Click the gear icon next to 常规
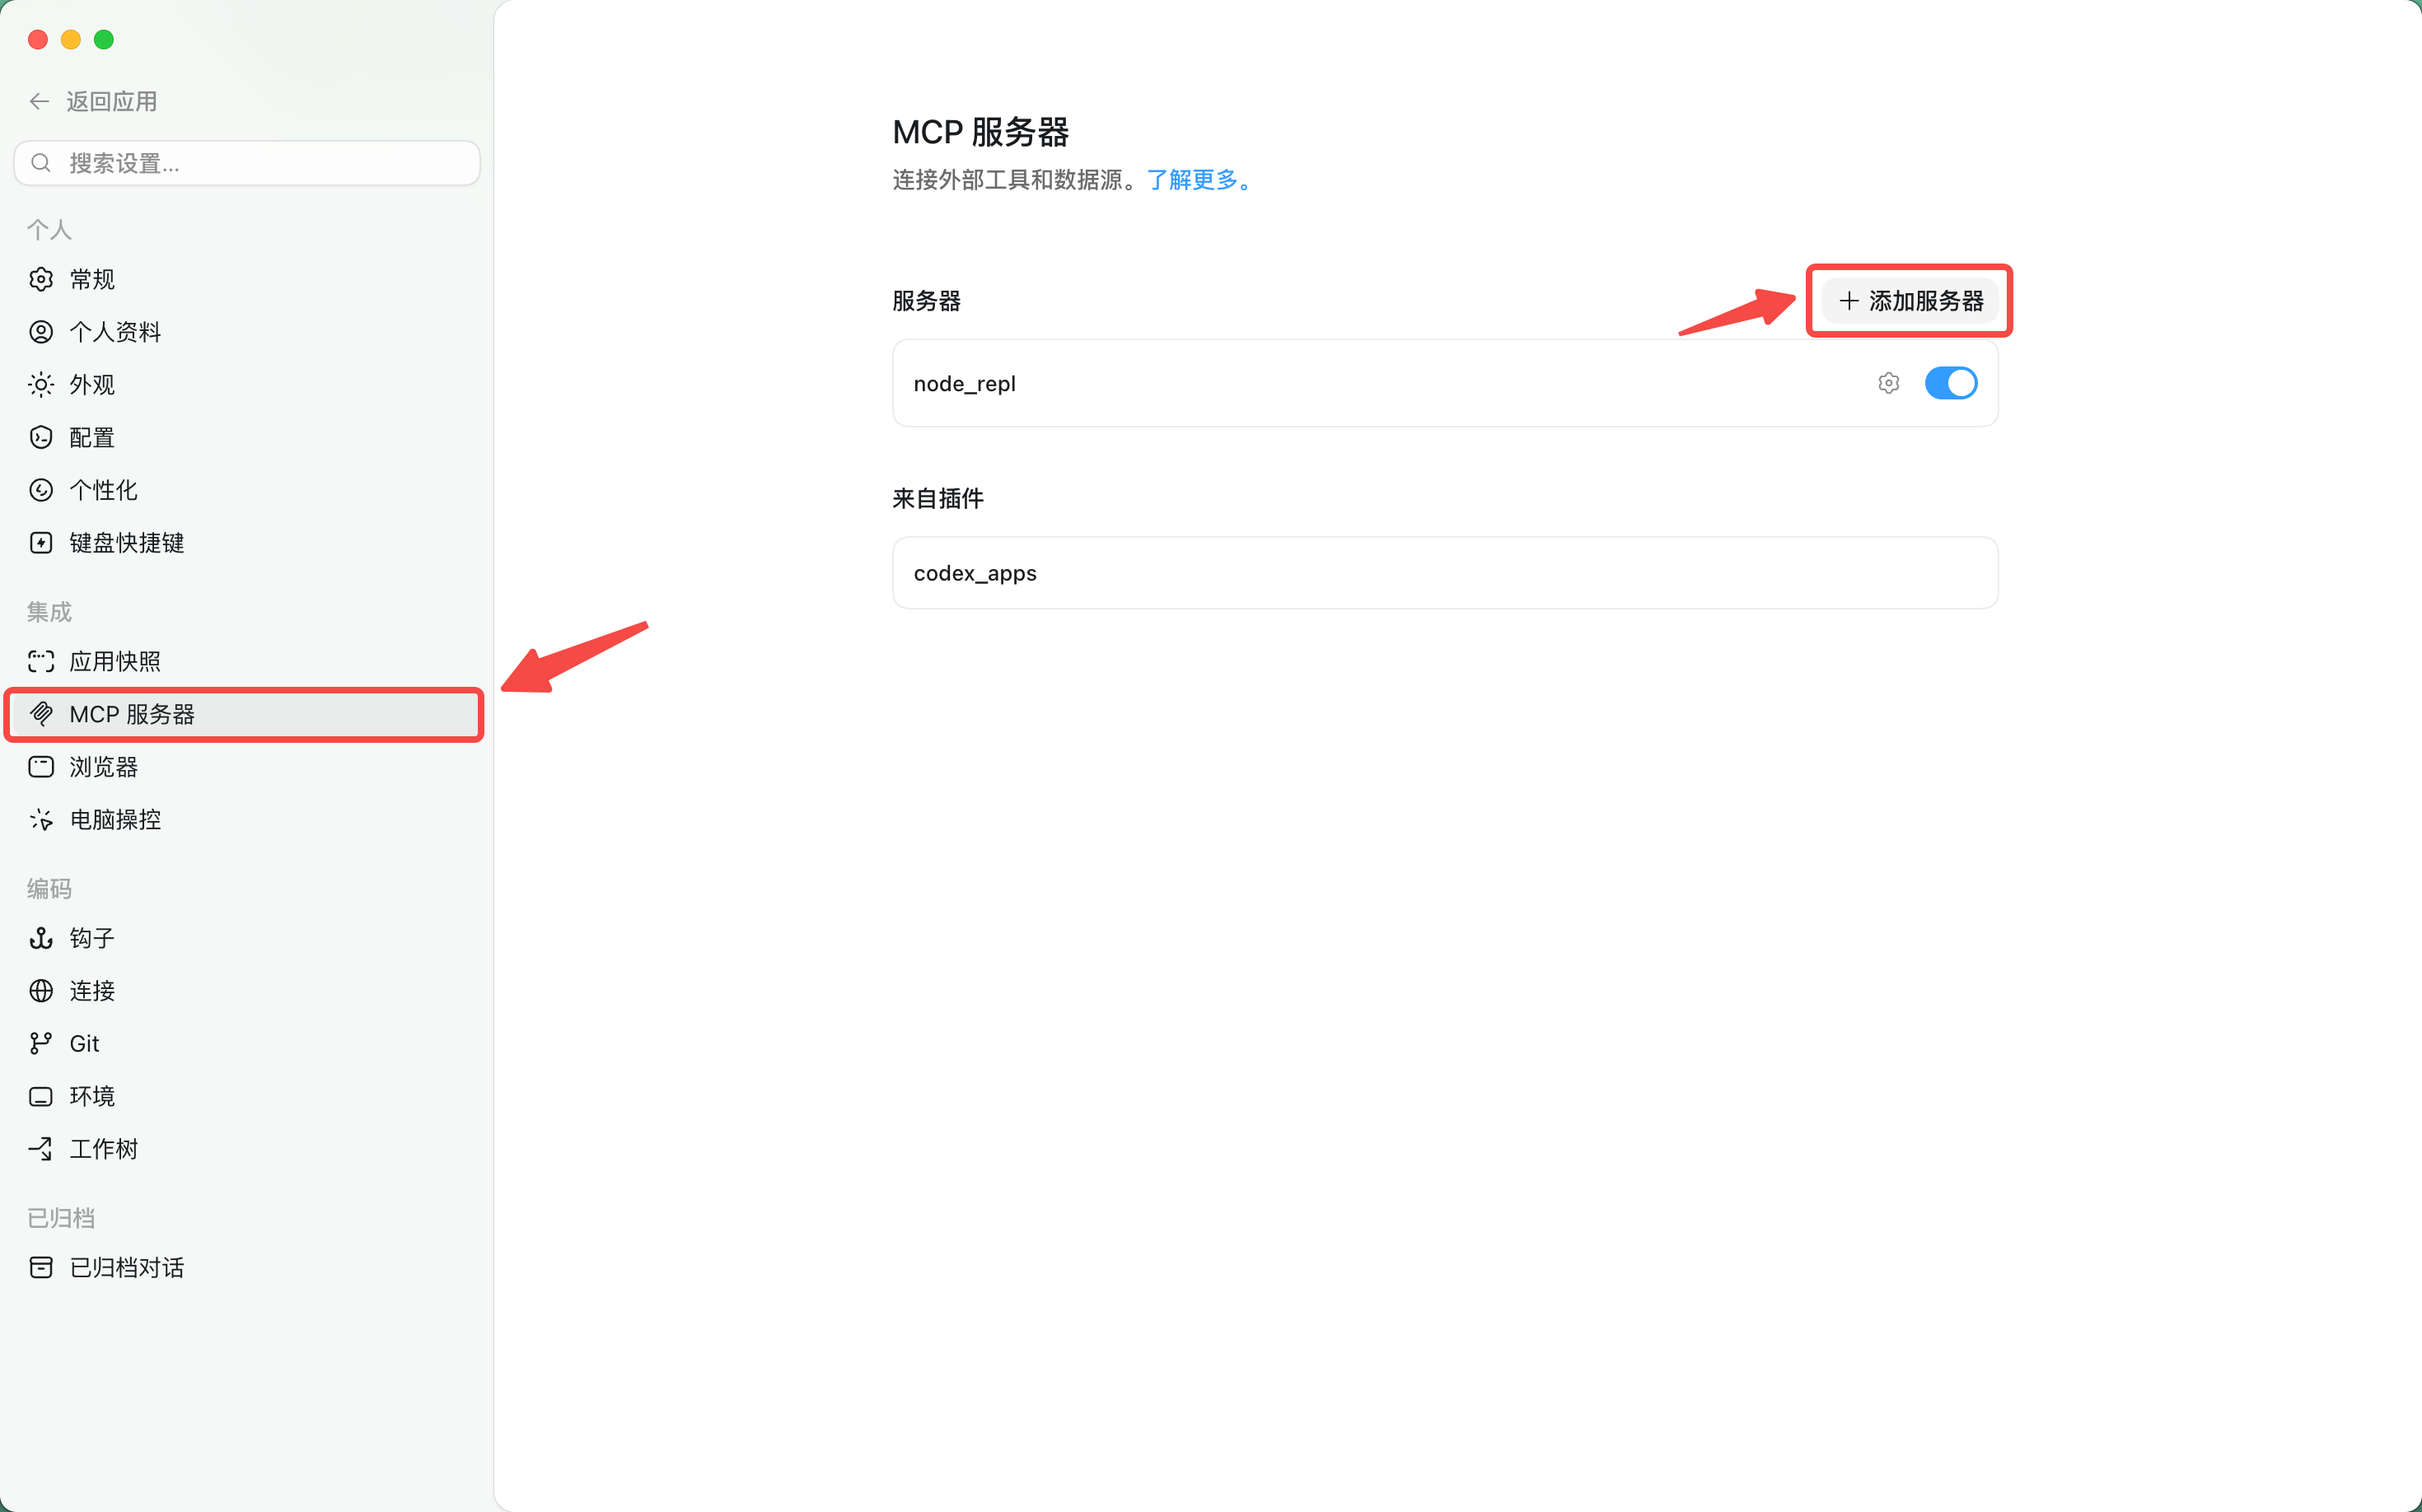This screenshot has width=2422, height=1512. tap(41, 279)
